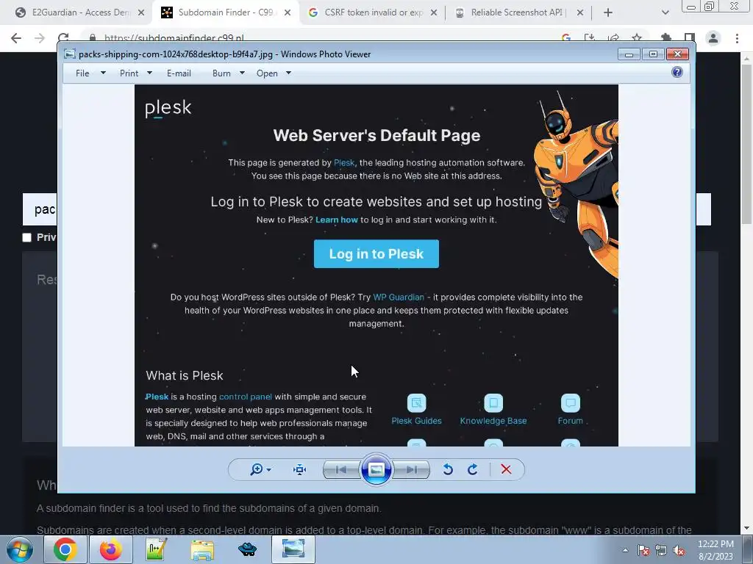Expand the Open dropdown arrow
This screenshot has height=564, width=753.
point(288,73)
